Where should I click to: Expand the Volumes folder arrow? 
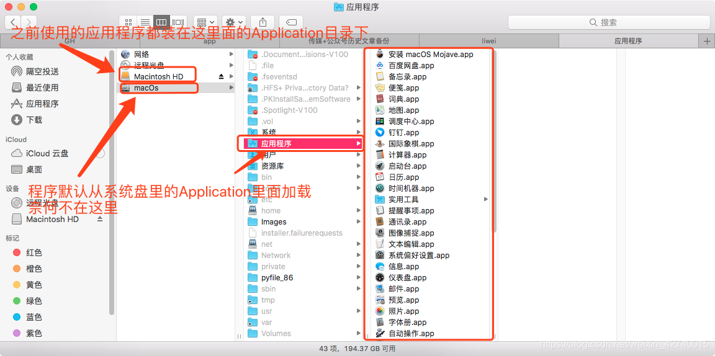359,333
